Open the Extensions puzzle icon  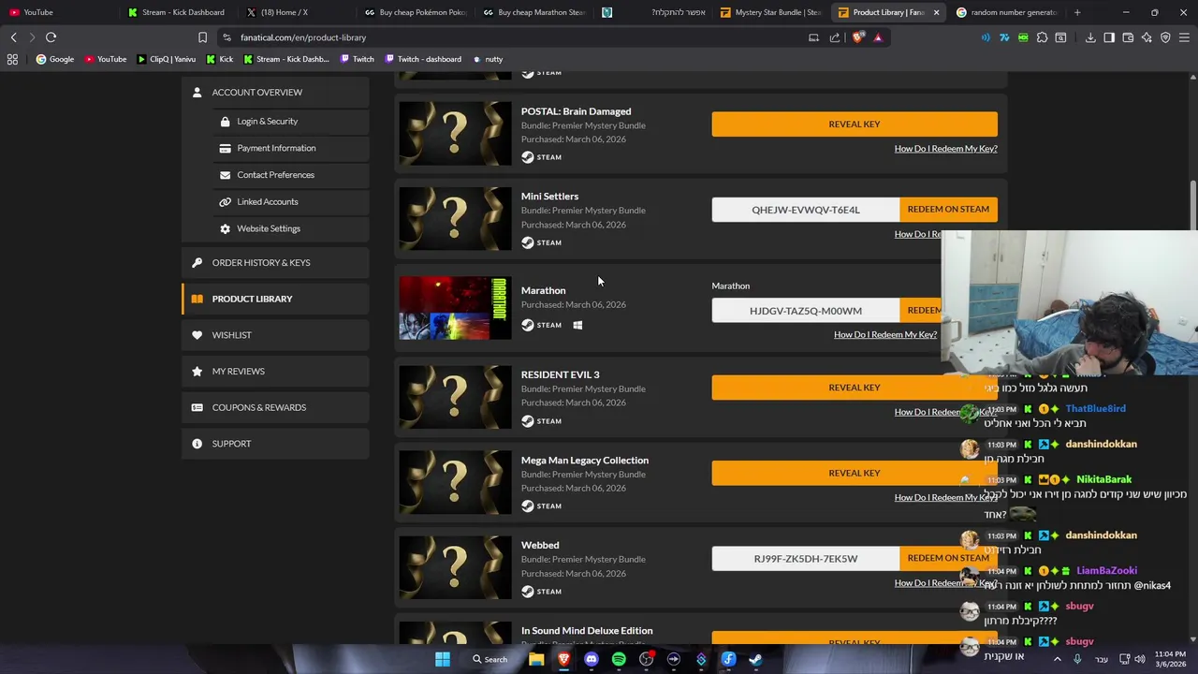tap(1042, 37)
